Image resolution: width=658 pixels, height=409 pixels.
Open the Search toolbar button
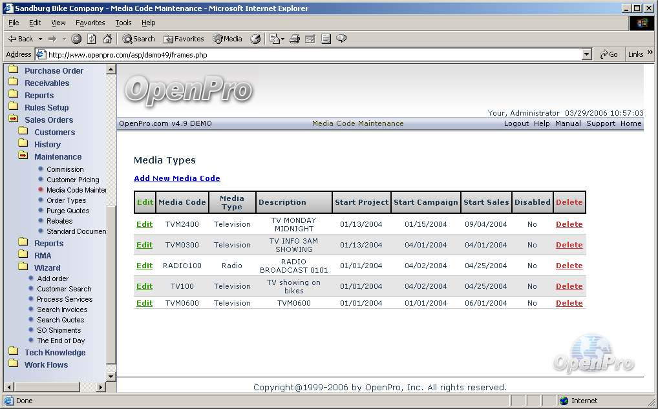138,39
